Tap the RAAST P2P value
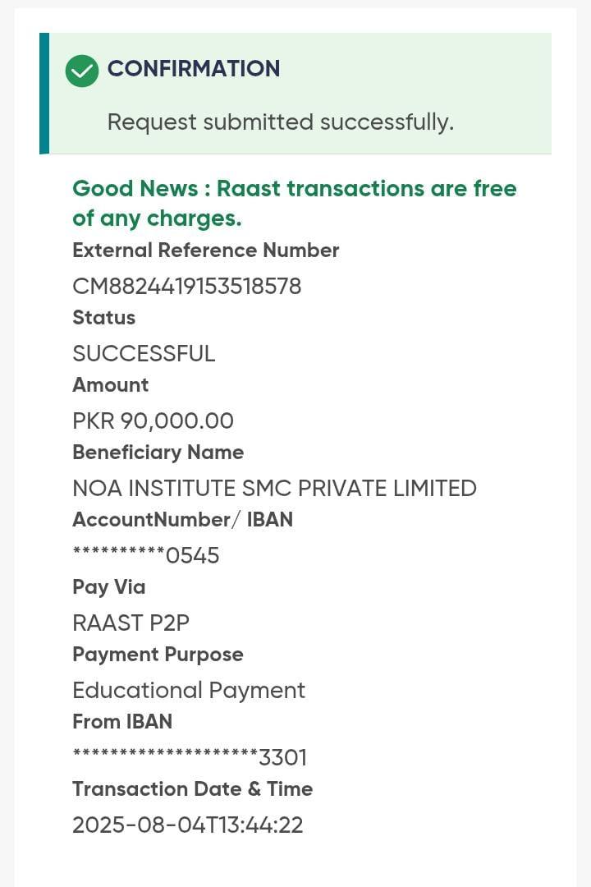 click(131, 623)
